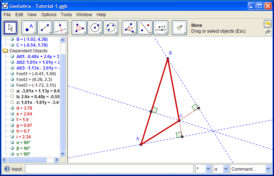Toggle visibility of line b
Screen dimensions: 274x176
pyautogui.click(x=12, y=96)
